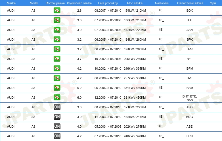The image size is (222, 141).
Task: Click the unleaded petrol icon in BBJ row
Action: coord(57,20)
